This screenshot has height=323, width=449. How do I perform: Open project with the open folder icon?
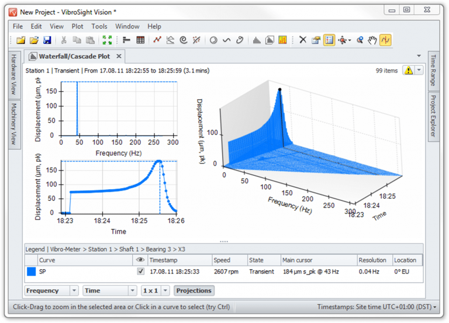(34, 40)
